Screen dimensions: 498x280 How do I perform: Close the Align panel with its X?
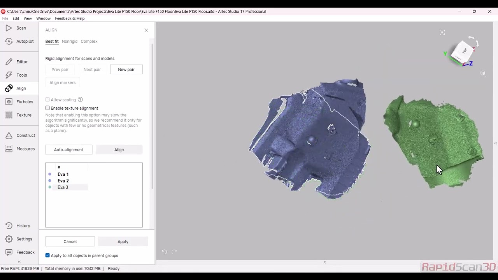coord(146,30)
